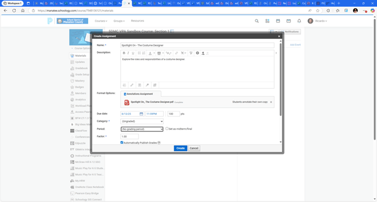Expand the text color dropdown arrow
Image resolution: width=377 pixels, height=202 pixels.
tap(154, 53)
